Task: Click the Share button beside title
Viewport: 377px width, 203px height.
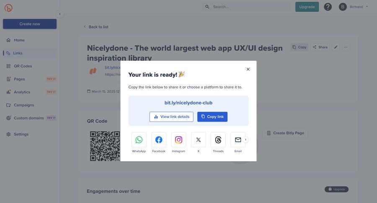Action: [x=320, y=47]
